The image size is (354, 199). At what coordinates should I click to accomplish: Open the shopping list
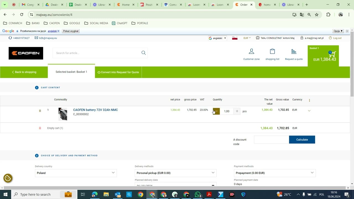pos(272,54)
